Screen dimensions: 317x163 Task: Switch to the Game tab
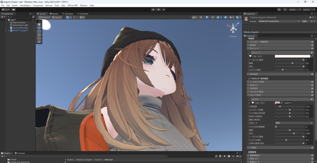pos(54,14)
